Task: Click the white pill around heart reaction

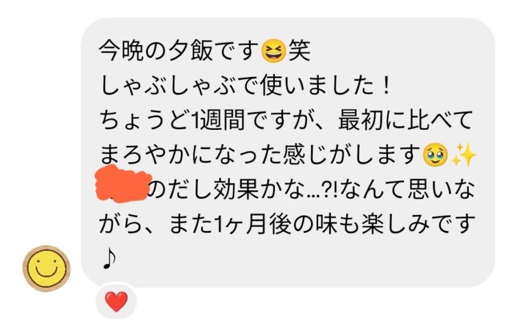Action: 116,301
